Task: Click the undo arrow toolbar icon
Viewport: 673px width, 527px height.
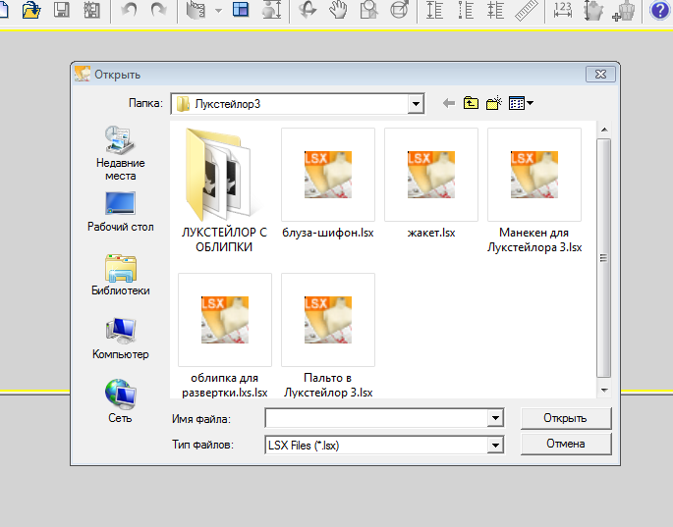Action: click(129, 9)
